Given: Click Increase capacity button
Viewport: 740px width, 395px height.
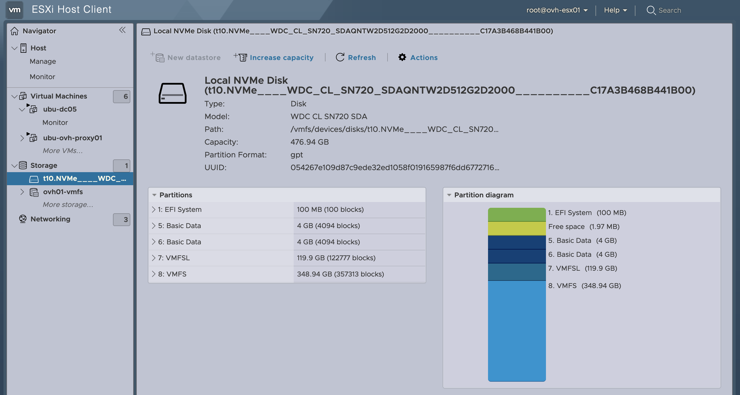Looking at the screenshot, I should point(274,57).
